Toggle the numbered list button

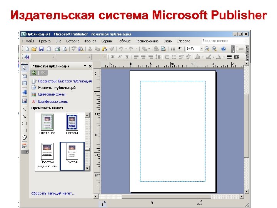pos(167,57)
